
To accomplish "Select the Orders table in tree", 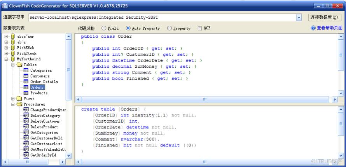I will click(x=37, y=87).
